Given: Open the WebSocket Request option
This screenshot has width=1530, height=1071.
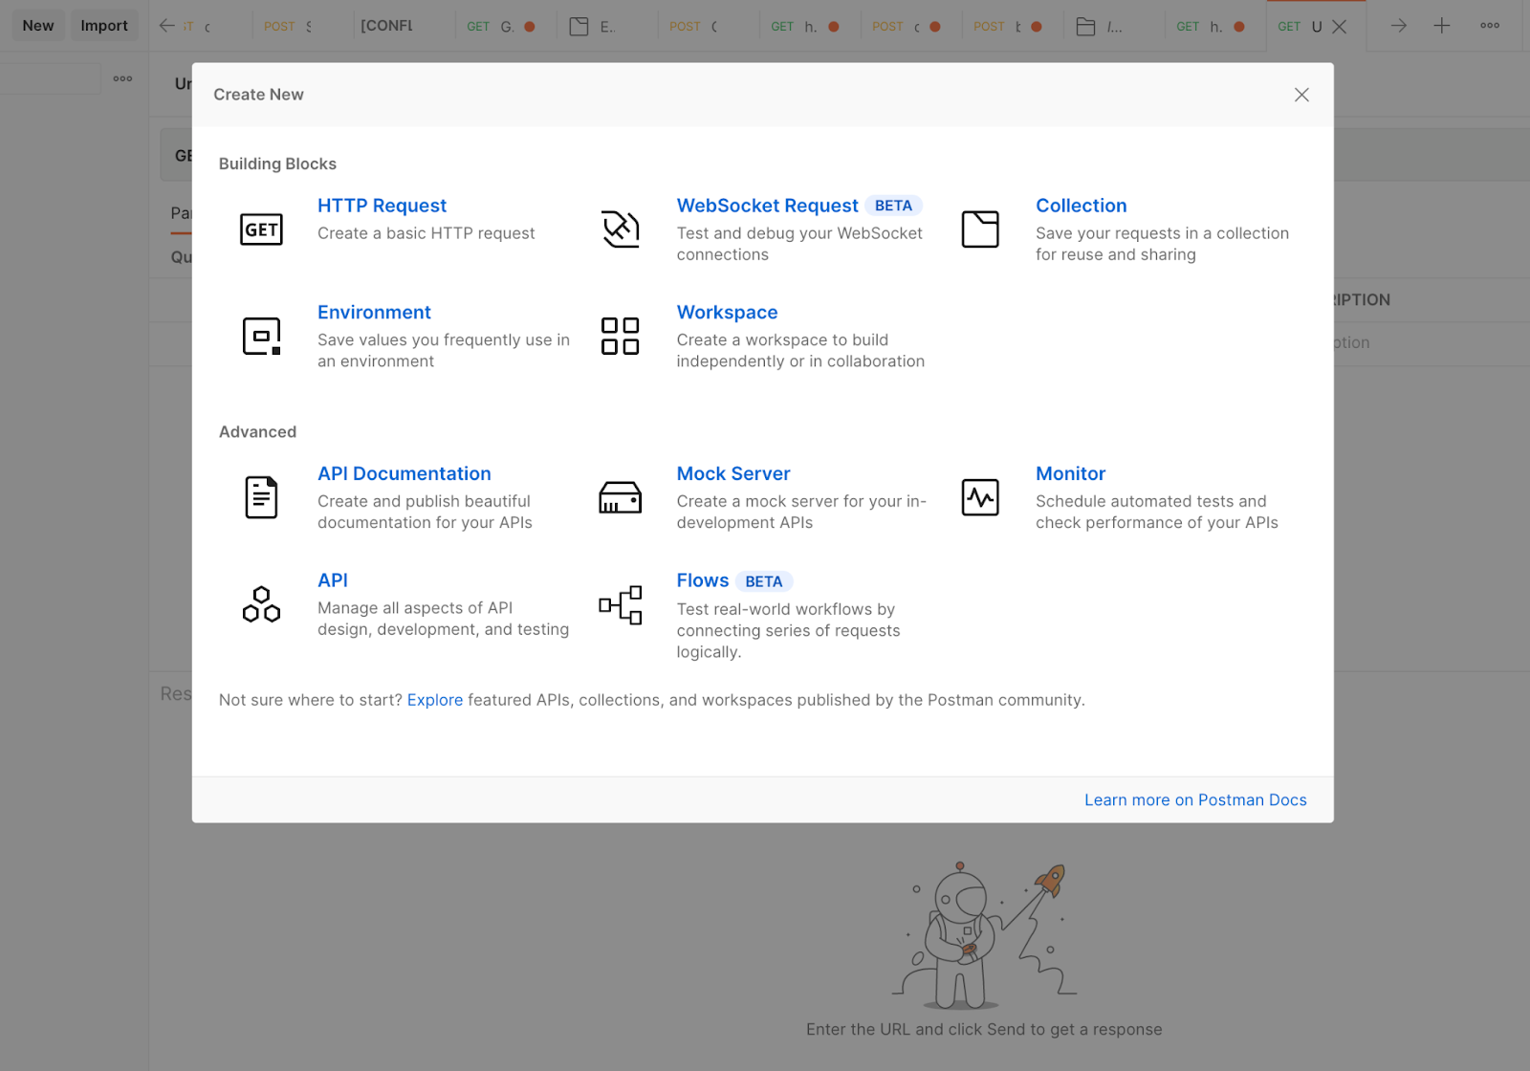Looking at the screenshot, I should [x=767, y=206].
